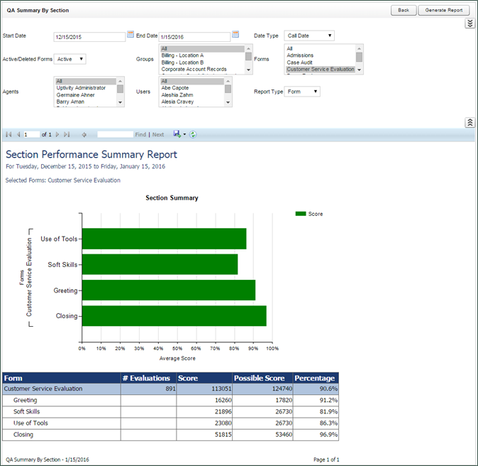
Task: Click the report search text field
Action: point(115,134)
